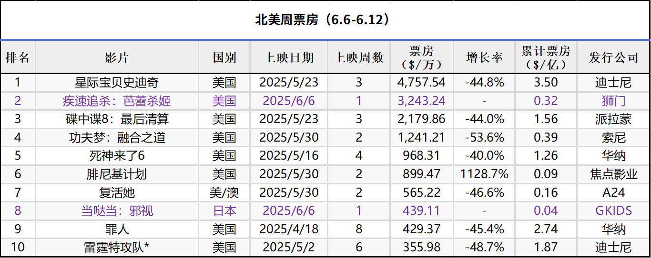Click distributor cell GKIDS
The image size is (651, 258).
point(614,211)
